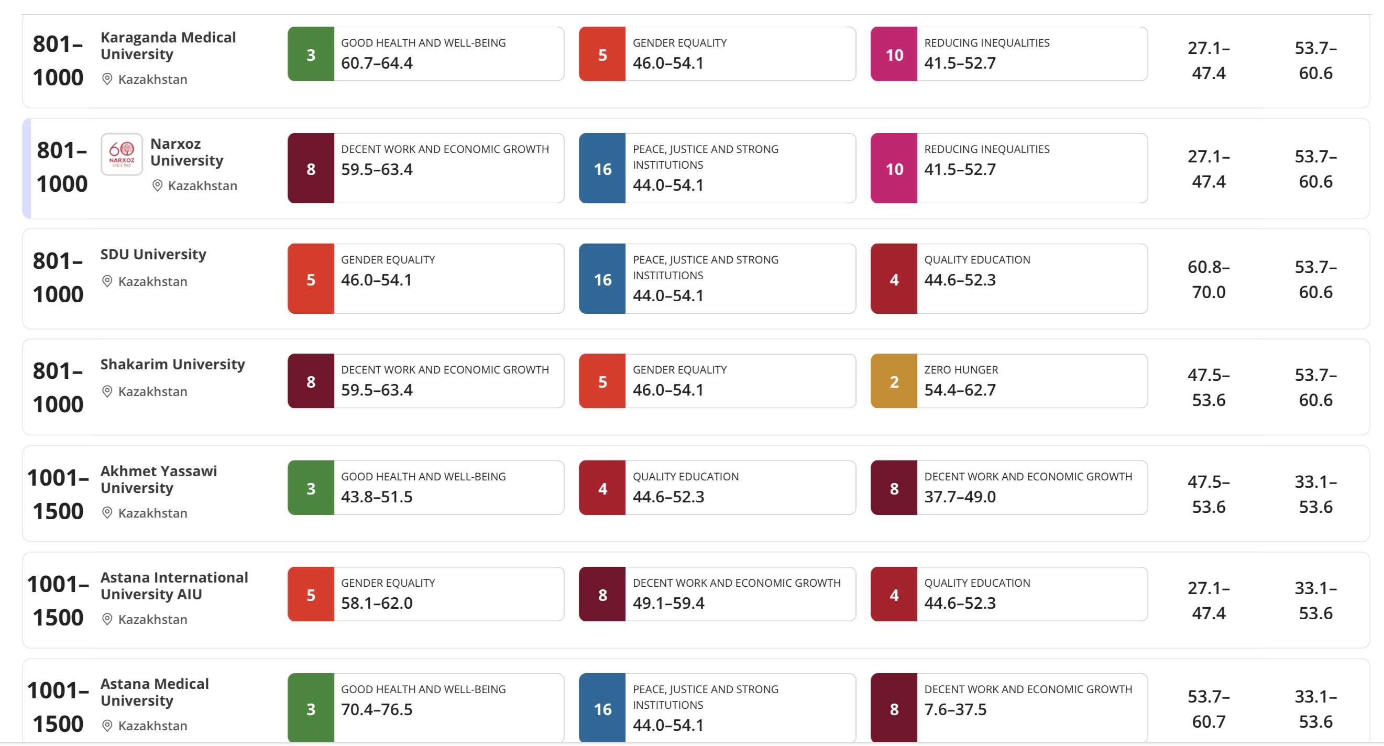Click Decent Work score 49.1–59.4
Screen dimensions: 1384x746
pos(668,603)
